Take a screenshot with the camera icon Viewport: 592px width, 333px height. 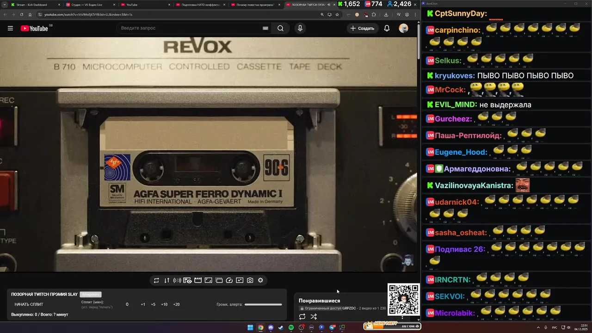coord(250,280)
